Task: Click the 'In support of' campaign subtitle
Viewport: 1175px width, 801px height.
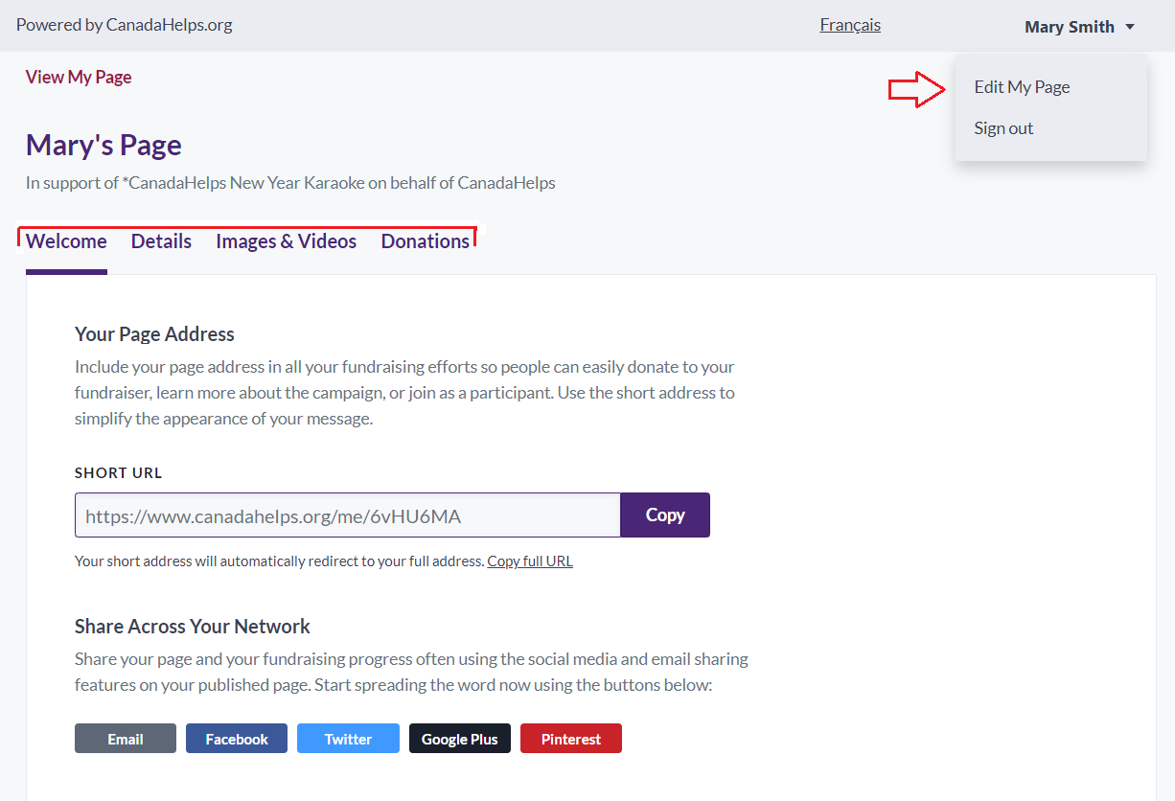Action: click(x=290, y=183)
